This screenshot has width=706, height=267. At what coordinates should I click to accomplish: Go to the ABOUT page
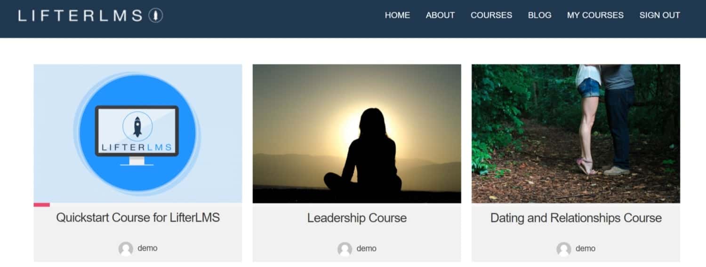440,15
